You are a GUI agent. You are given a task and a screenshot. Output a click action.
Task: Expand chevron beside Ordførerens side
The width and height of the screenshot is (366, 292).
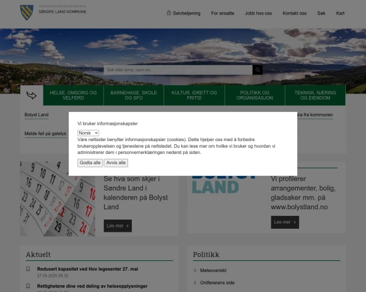(x=195, y=283)
